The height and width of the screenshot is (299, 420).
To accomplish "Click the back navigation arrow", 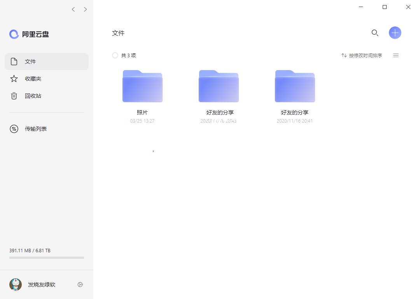I will (73, 9).
